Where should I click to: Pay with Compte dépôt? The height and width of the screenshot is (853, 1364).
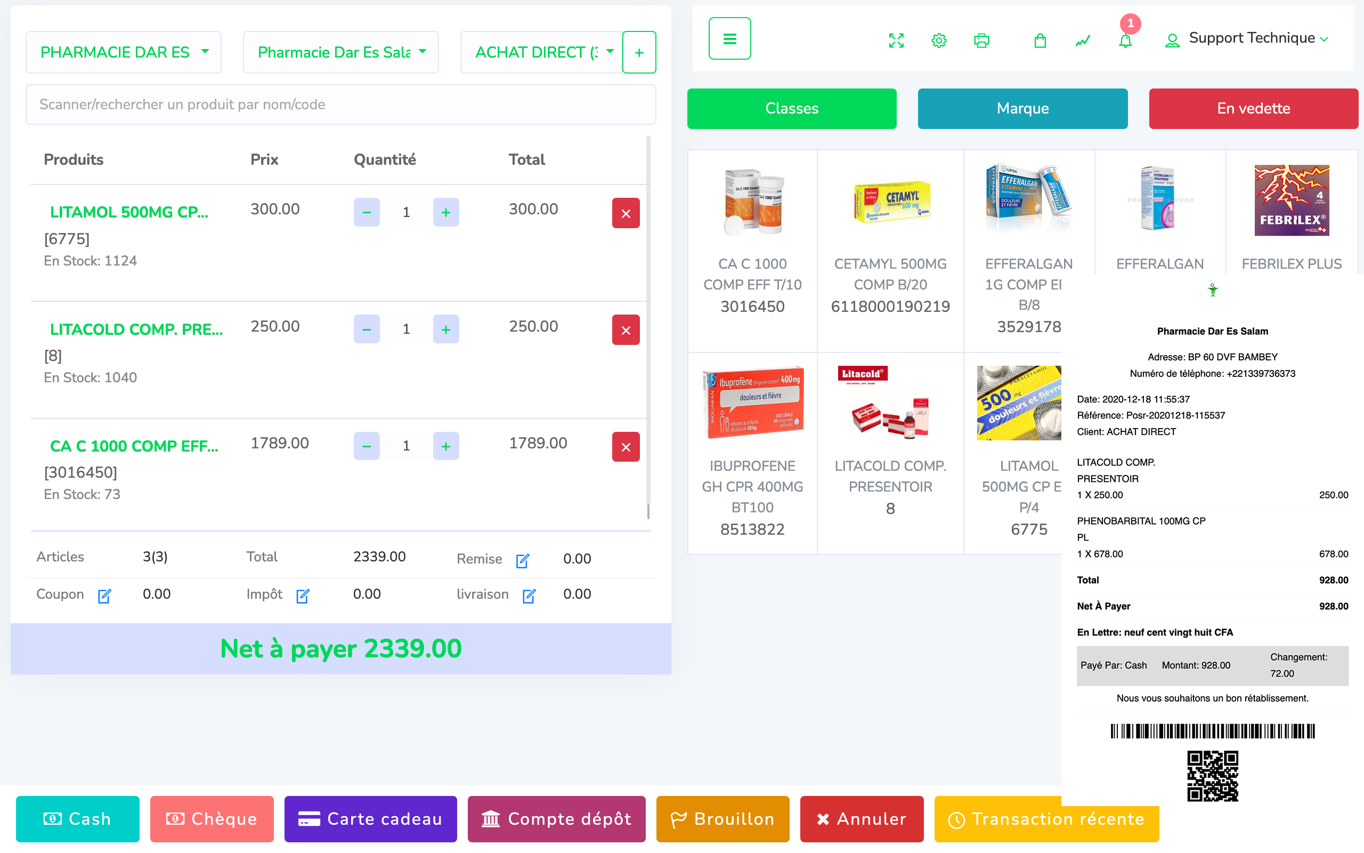point(557,818)
